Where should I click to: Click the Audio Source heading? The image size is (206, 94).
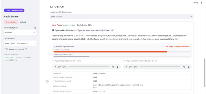click(x=11, y=17)
